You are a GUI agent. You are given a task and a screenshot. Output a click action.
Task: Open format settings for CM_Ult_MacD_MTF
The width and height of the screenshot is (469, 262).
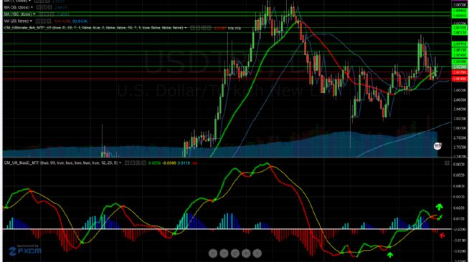point(132,163)
